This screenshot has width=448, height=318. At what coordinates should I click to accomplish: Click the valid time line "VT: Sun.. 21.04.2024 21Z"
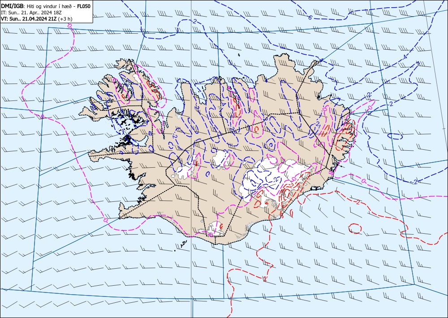tap(29, 19)
